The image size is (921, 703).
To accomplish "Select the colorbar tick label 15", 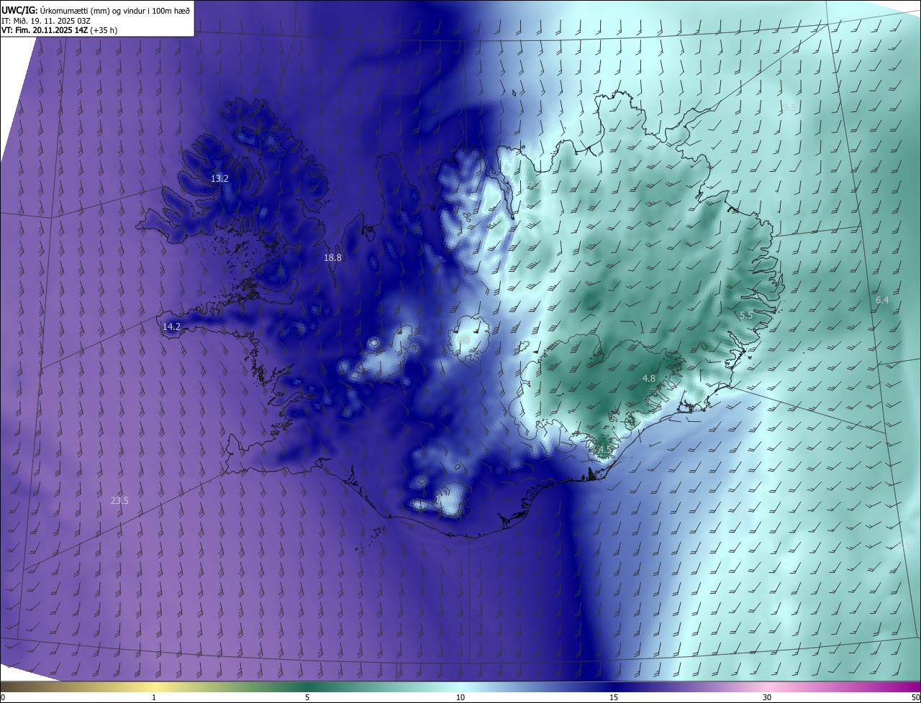I will (614, 697).
